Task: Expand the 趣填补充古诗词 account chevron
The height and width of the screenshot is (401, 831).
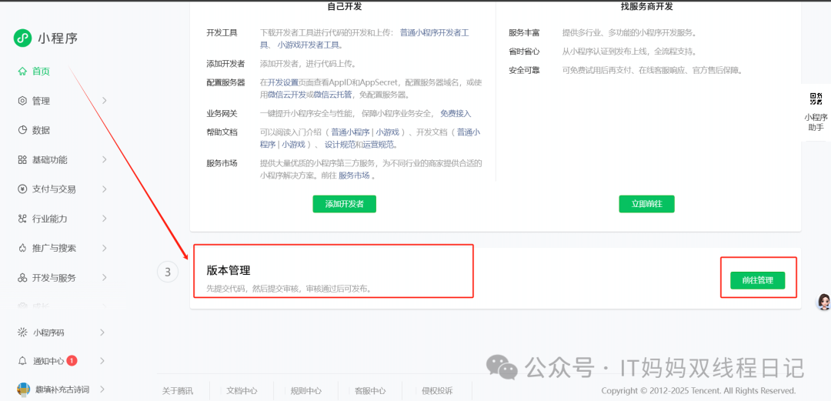Action: pos(102,390)
